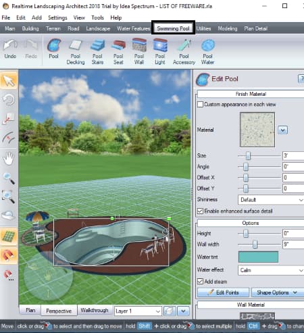Pick the Pool Wall tool
Viewport: 304px width, 333px height.
(139, 52)
